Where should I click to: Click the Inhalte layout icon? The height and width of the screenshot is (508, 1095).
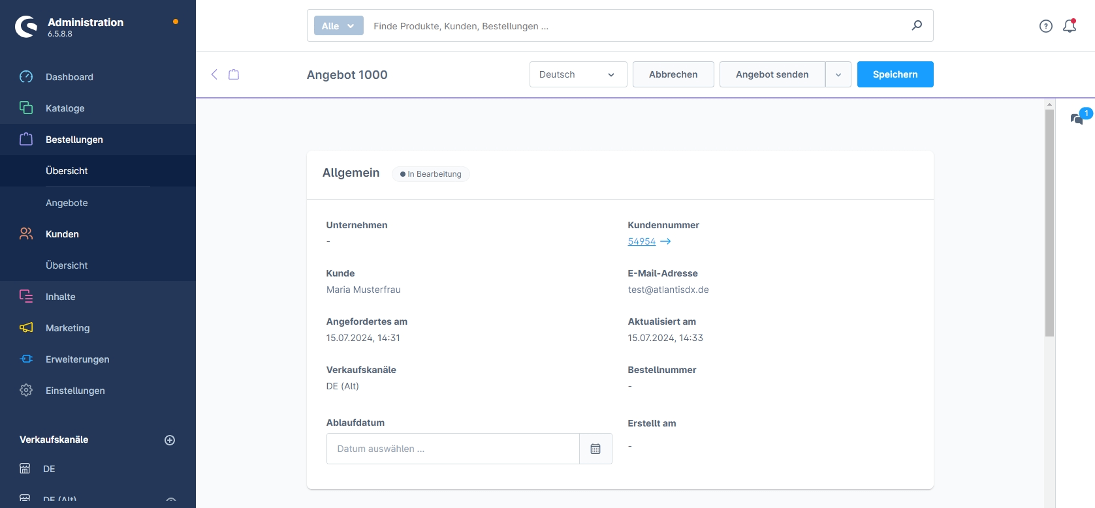click(x=26, y=296)
